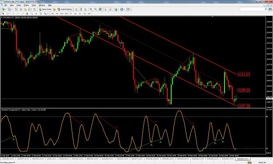
Task: Open MetaEditor from toolbar
Action: click(x=54, y=9)
